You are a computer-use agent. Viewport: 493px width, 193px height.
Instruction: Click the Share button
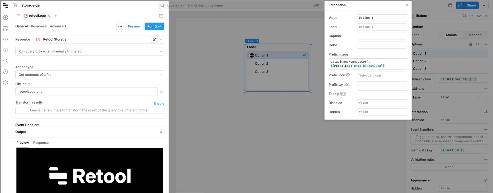click(471, 5)
